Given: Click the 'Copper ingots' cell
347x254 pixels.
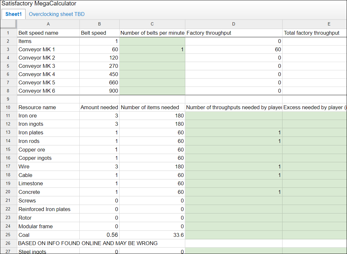Looking at the screenshot, I should coord(48,158).
